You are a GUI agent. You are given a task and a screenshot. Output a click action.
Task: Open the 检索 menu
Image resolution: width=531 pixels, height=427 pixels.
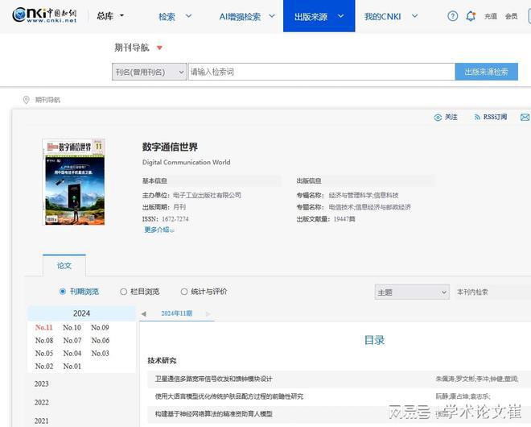[167, 16]
